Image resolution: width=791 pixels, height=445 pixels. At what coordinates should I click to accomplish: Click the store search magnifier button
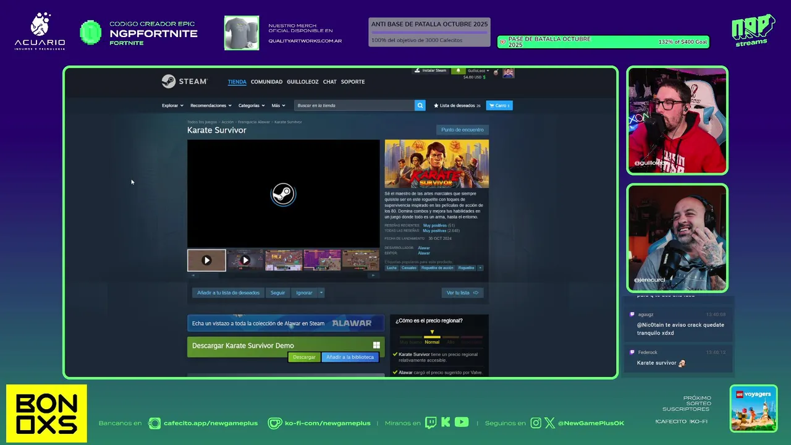420,106
